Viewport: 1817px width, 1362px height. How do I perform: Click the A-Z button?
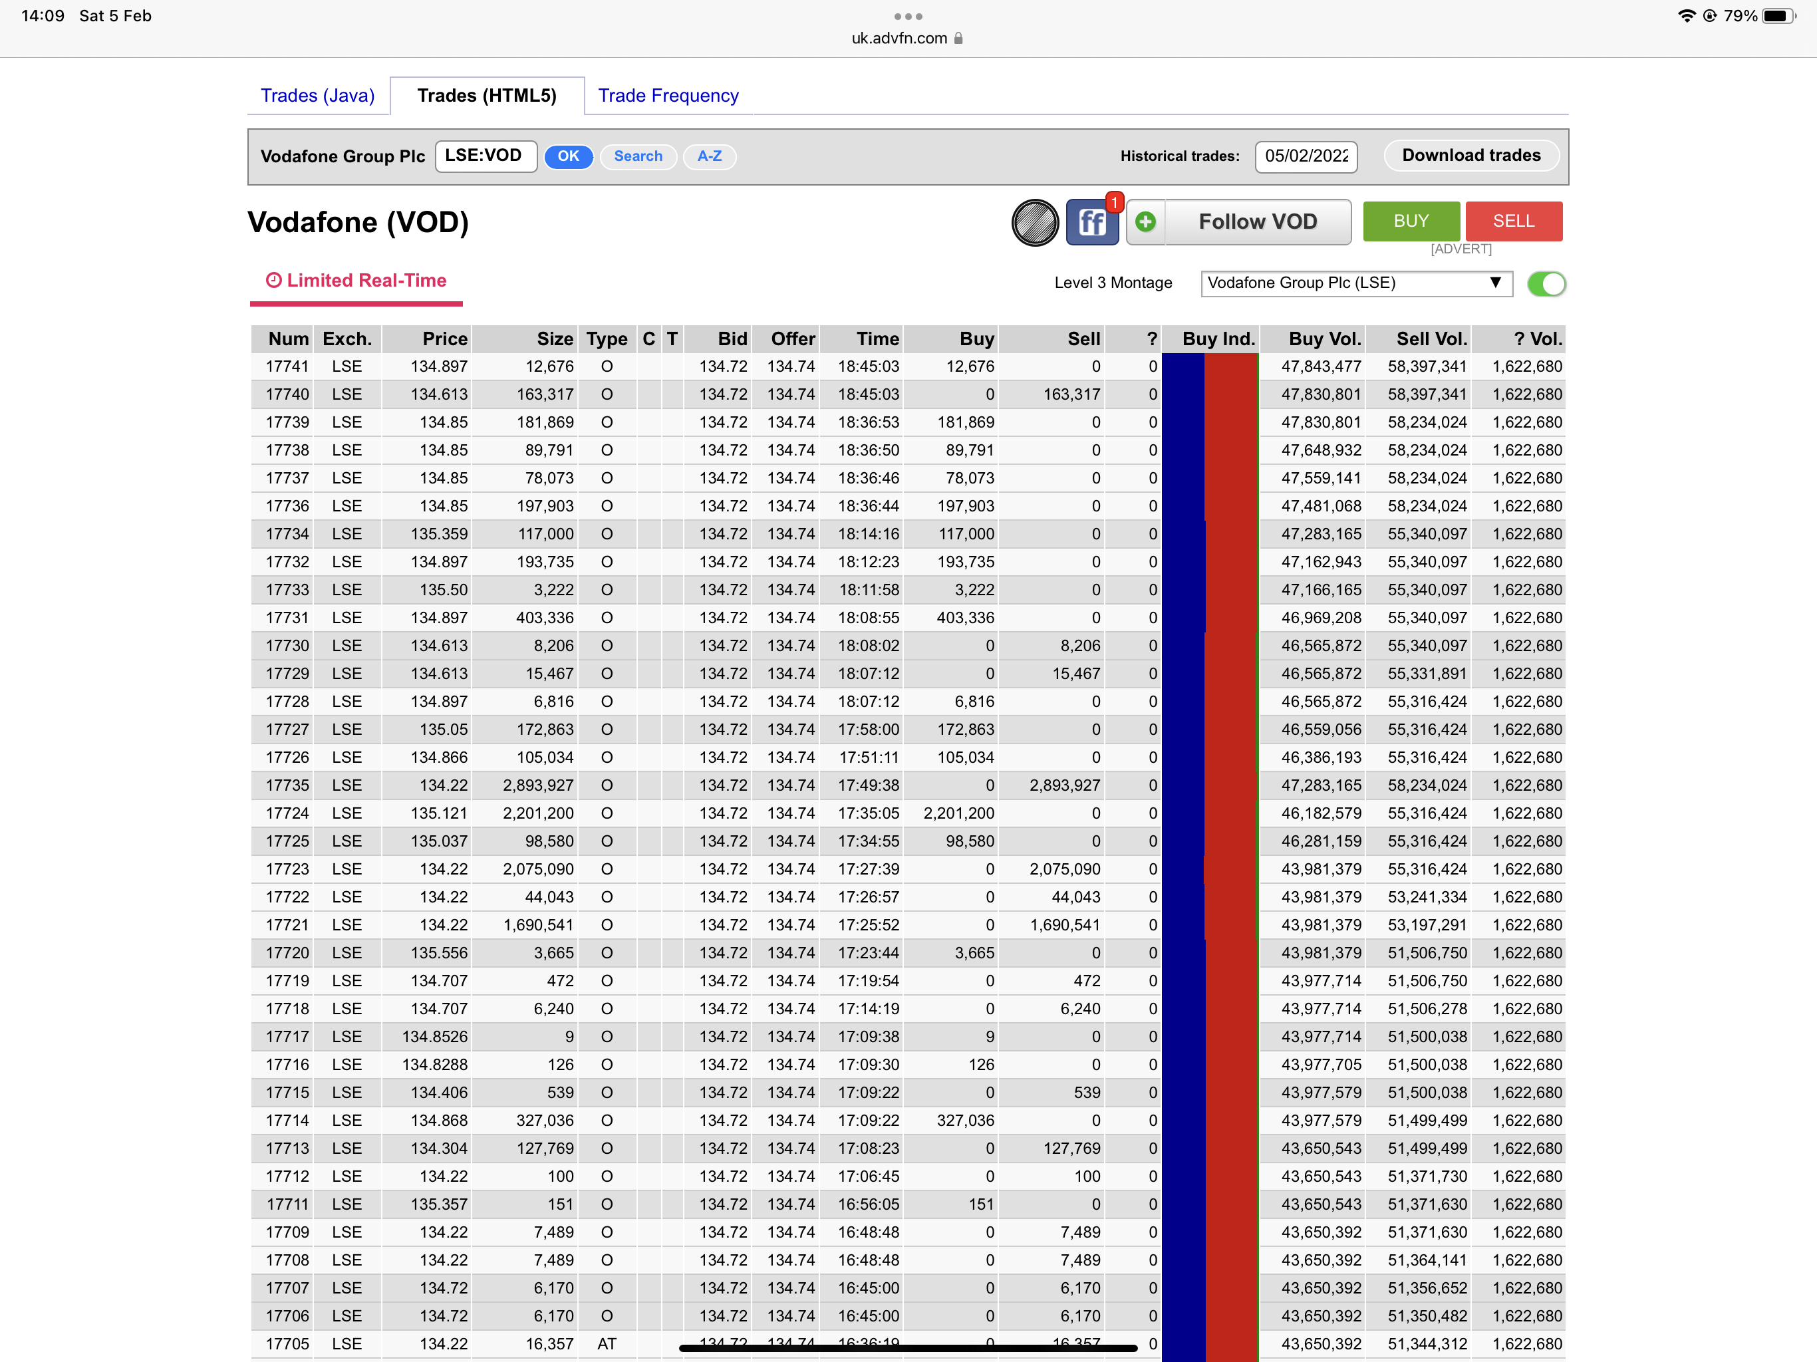tap(709, 156)
